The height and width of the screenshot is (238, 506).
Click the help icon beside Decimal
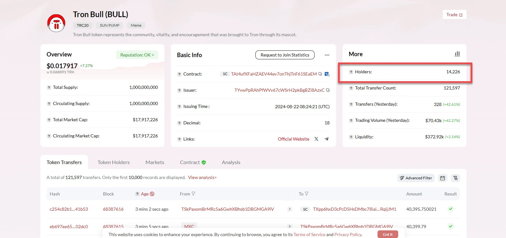179,123
